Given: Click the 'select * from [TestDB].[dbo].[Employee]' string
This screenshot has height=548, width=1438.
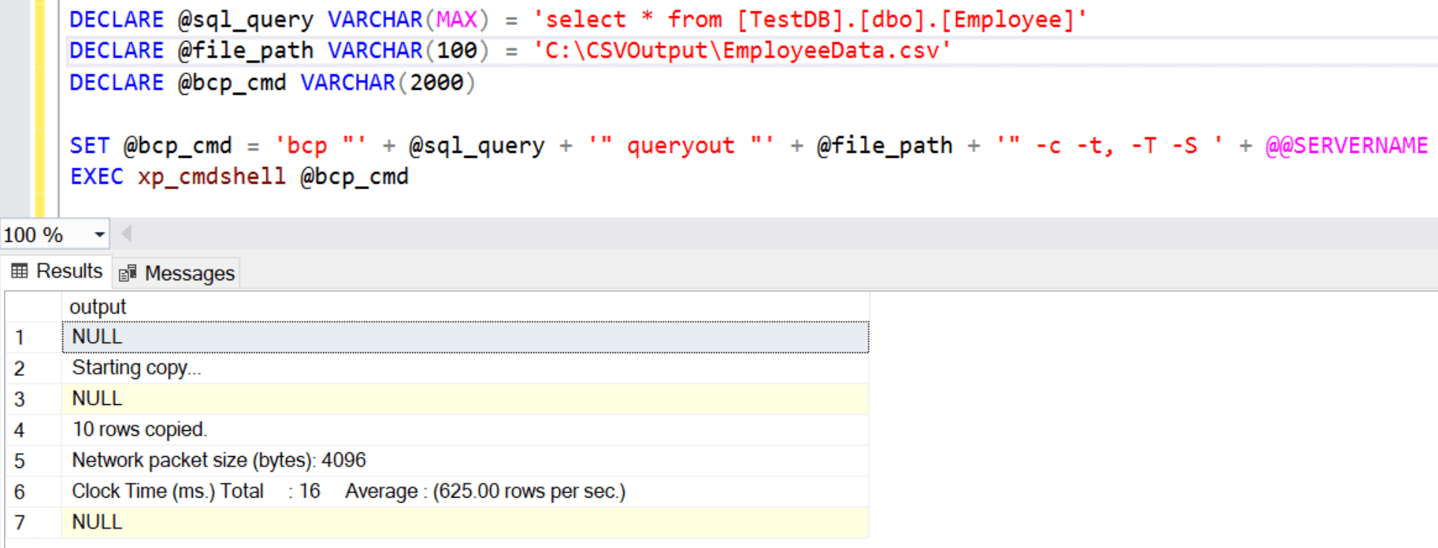Looking at the screenshot, I should 810,19.
